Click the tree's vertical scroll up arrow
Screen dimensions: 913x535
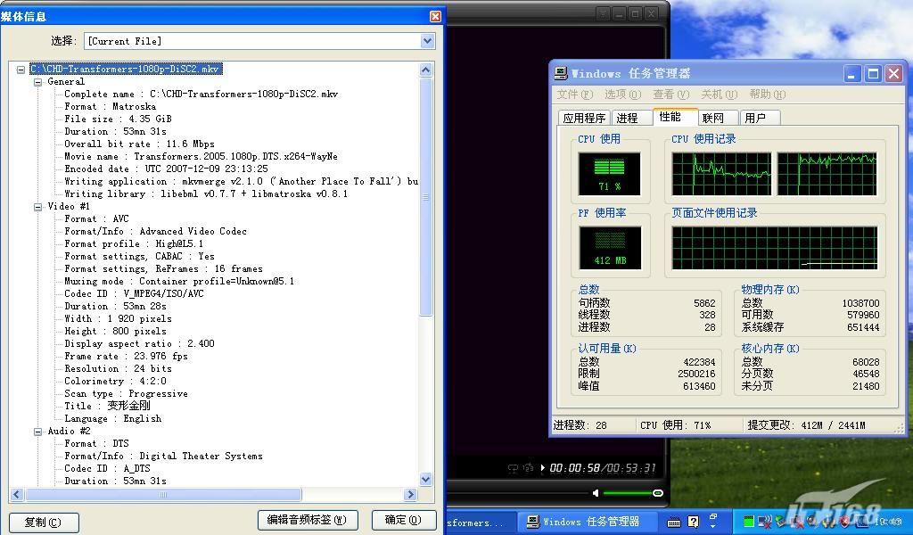[x=425, y=70]
